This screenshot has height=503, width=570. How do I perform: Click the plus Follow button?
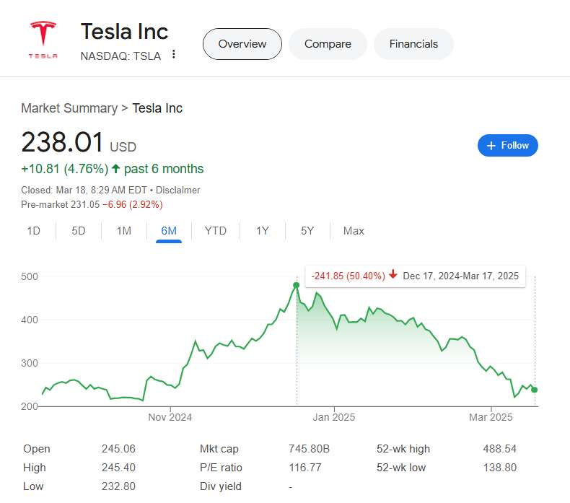coord(507,145)
